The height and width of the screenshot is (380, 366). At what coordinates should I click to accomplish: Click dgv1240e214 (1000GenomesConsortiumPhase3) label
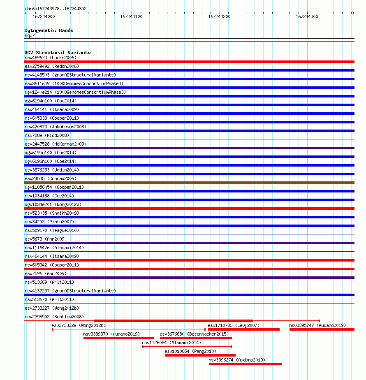[75, 93]
